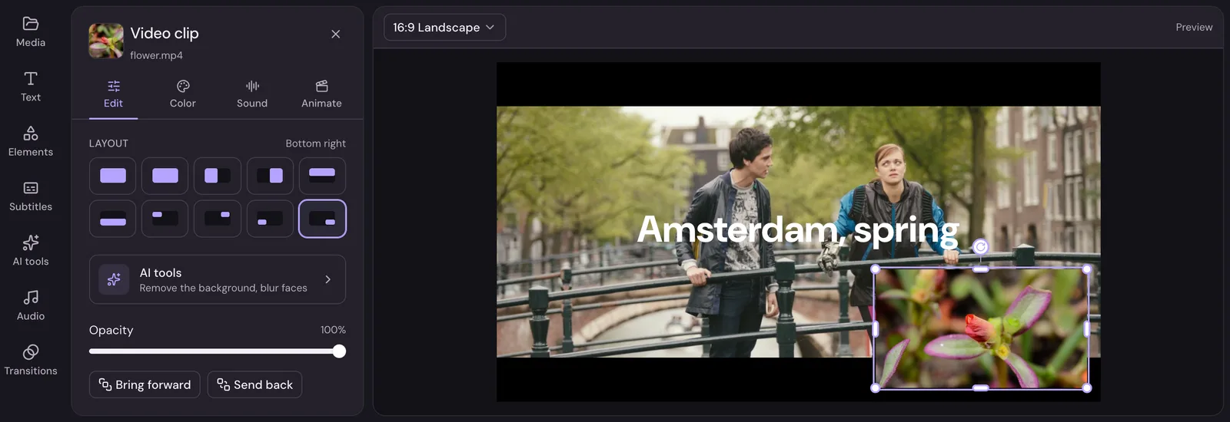Select the top-left corner layout
The width and height of the screenshot is (1230, 422).
tap(165, 219)
